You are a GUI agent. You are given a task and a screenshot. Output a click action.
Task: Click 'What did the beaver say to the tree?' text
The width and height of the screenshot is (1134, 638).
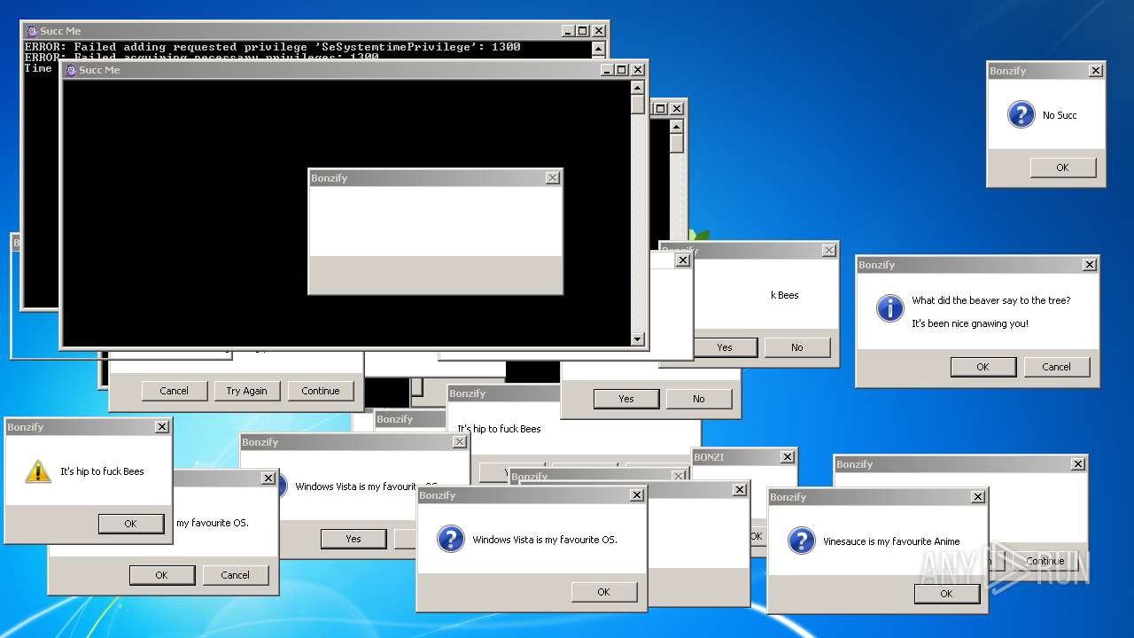tap(991, 300)
